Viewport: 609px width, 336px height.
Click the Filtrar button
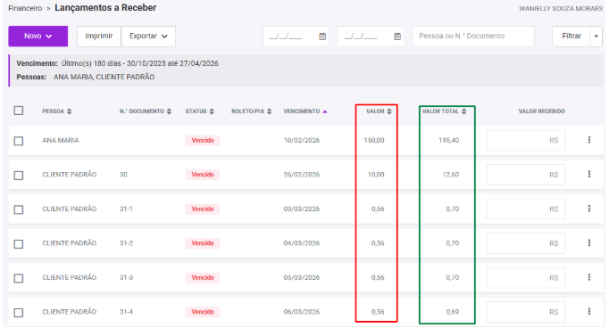(571, 36)
